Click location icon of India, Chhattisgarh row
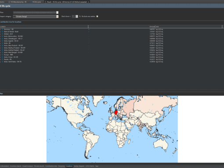 pos(2,39)
